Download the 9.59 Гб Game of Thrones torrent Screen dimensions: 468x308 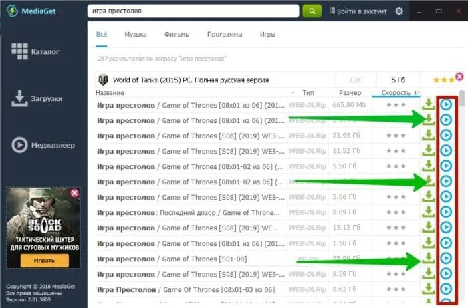[x=429, y=273]
